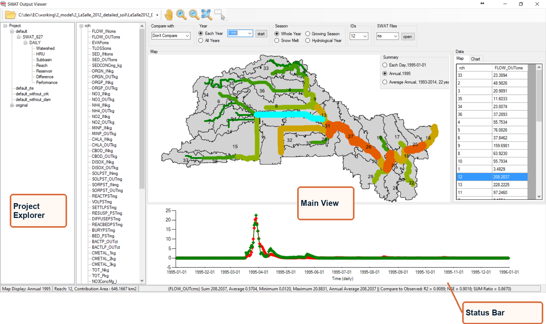The height and width of the screenshot is (324, 546).
Task: Select default_without_dam scenario
Action: (x=33, y=99)
